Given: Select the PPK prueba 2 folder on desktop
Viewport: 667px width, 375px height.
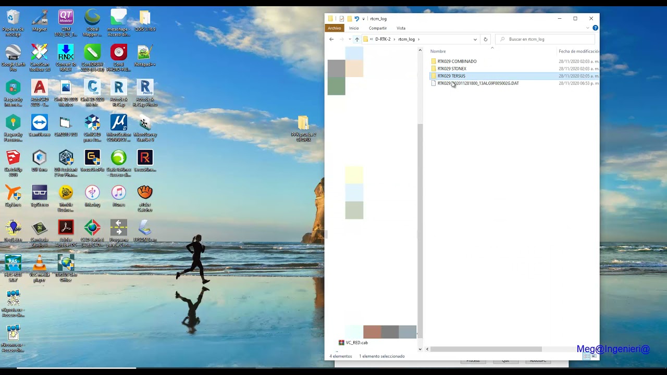Looking at the screenshot, I should click(303, 129).
